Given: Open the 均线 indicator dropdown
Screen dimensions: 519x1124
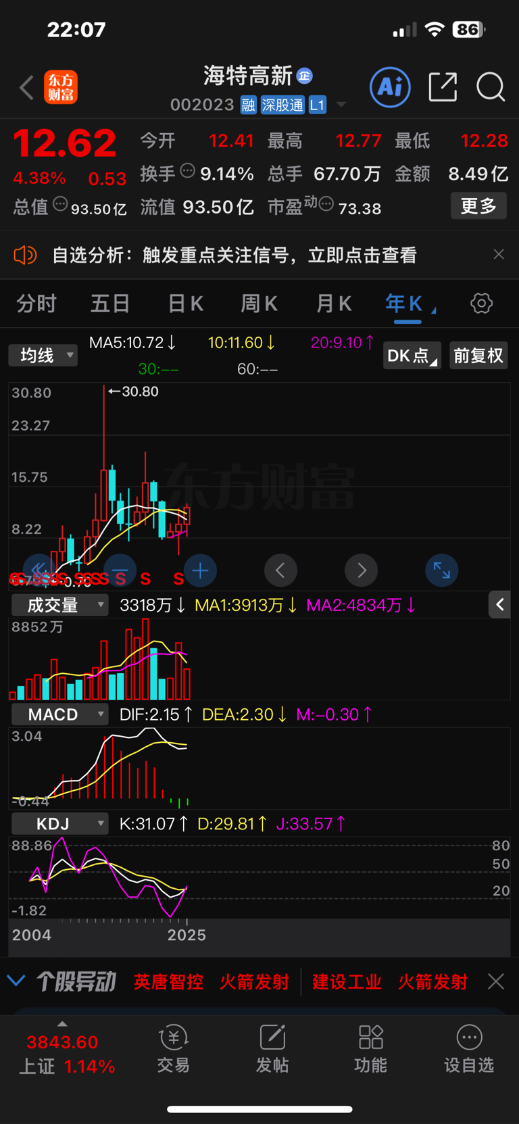Looking at the screenshot, I should point(43,355).
